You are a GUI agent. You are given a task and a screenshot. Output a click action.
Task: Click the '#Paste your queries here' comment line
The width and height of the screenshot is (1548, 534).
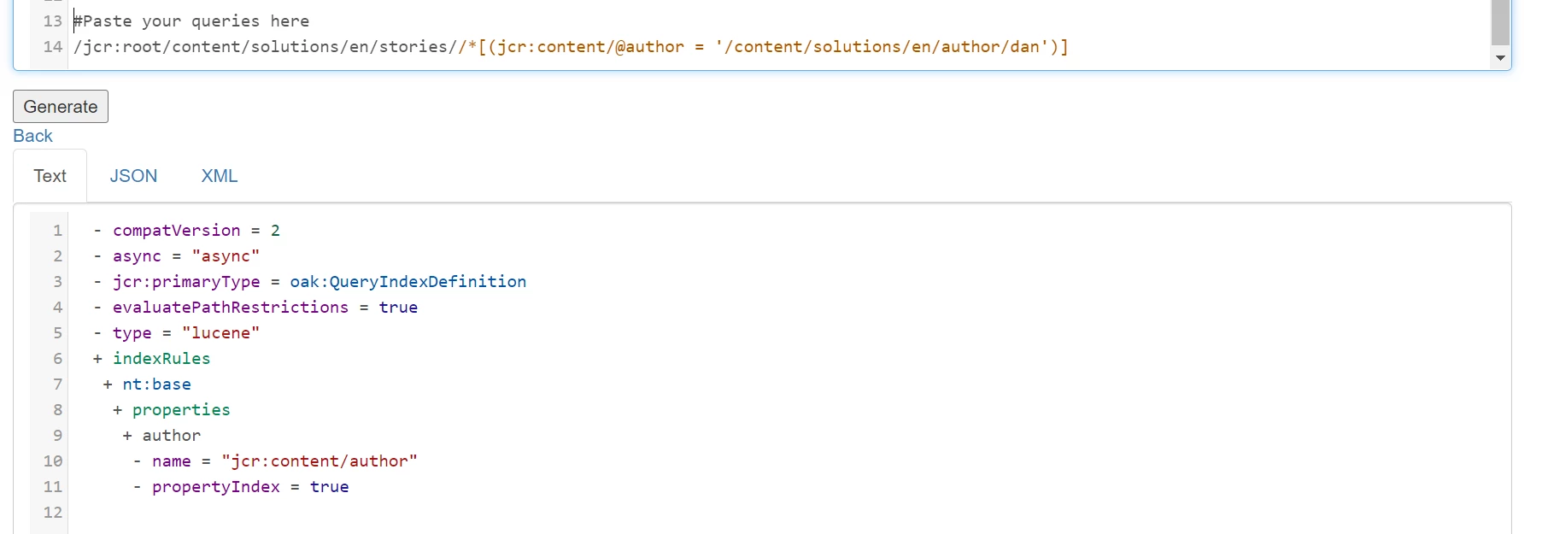[x=191, y=21]
